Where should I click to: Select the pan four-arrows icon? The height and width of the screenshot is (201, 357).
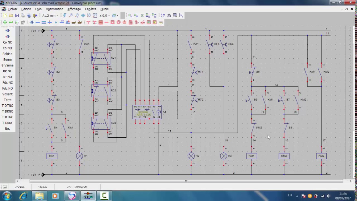[x=83, y=16]
